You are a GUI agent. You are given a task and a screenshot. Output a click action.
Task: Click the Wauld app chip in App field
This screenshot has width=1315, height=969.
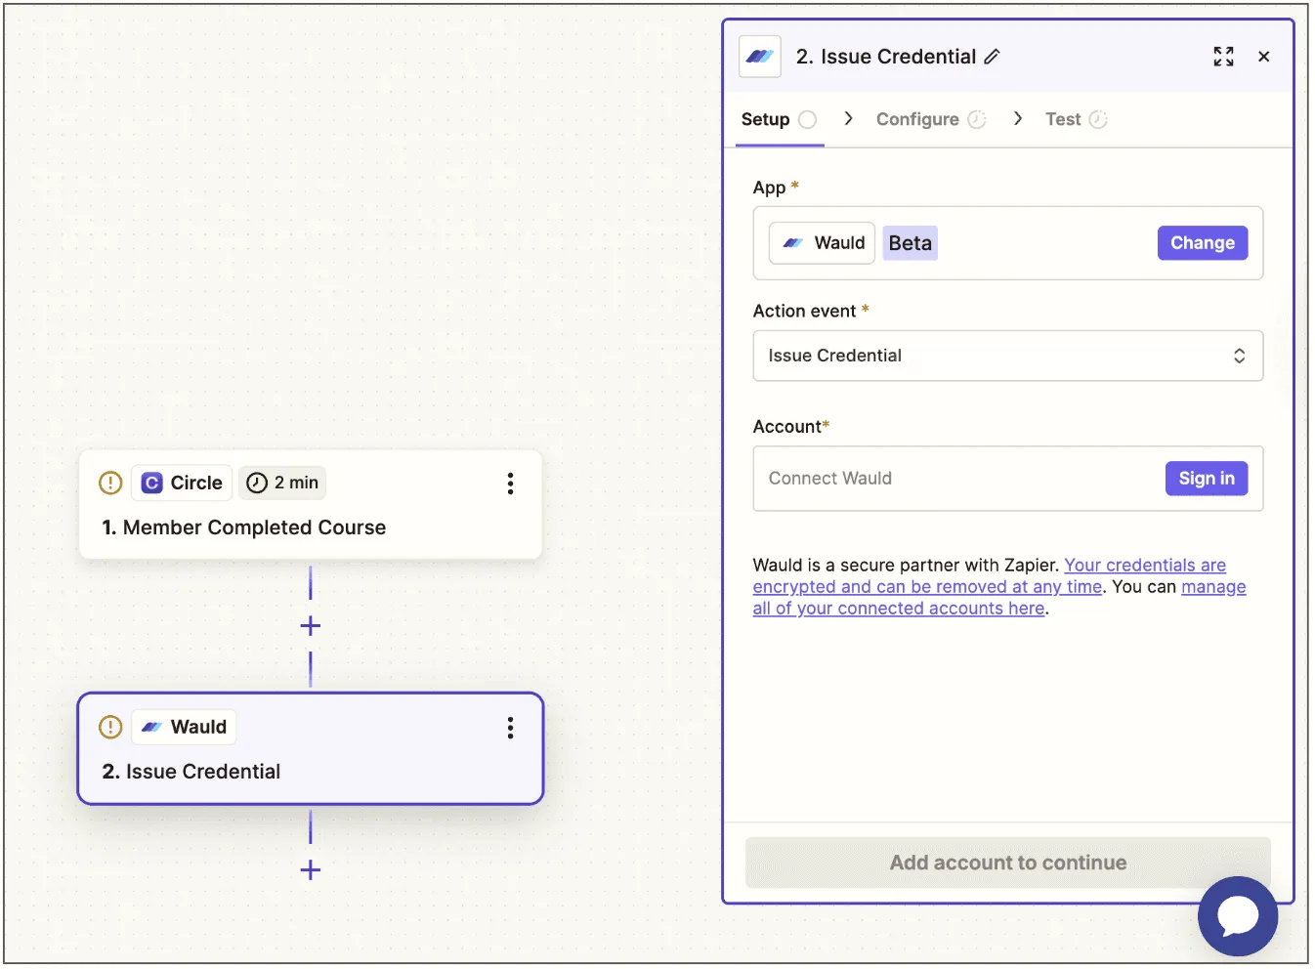click(822, 243)
